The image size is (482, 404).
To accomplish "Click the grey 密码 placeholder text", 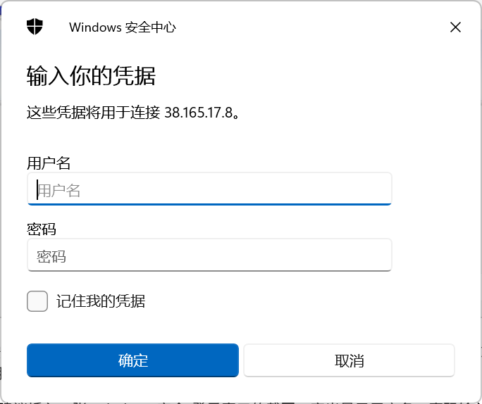I will (x=51, y=256).
